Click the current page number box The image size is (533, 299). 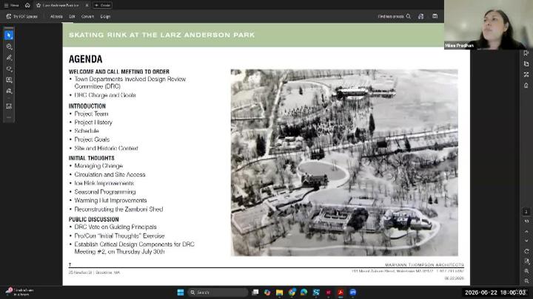[526, 212]
